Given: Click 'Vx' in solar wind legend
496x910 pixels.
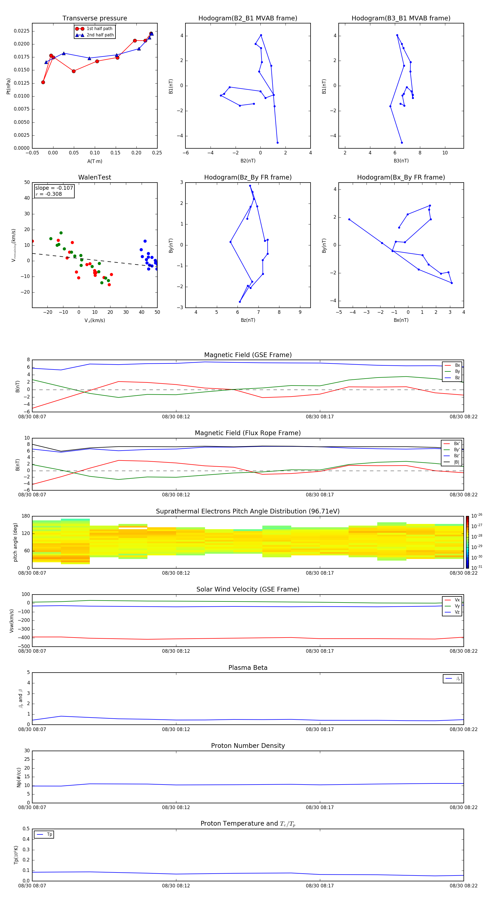Looking at the screenshot, I should click(x=452, y=600).
